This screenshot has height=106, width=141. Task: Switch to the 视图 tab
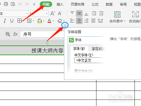tap(137, 4)
